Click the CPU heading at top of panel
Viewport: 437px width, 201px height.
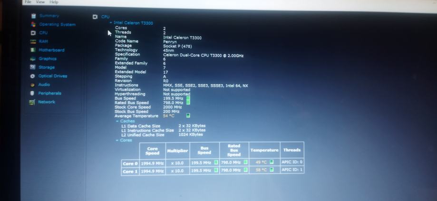pyautogui.click(x=106, y=17)
